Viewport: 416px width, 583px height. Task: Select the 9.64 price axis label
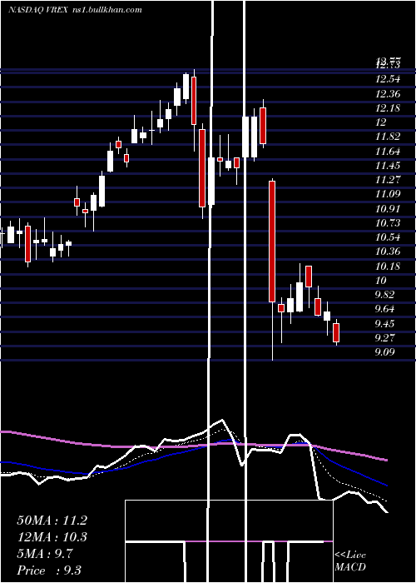click(x=386, y=309)
